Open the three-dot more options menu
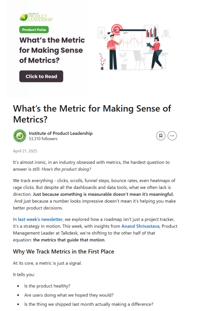Viewport: 202px width, 311px height. (172, 136)
